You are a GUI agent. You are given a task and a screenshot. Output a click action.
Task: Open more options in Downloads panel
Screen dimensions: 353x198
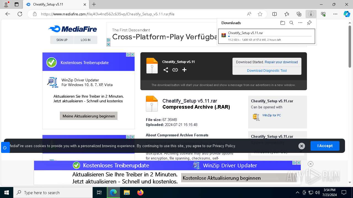point(300,23)
